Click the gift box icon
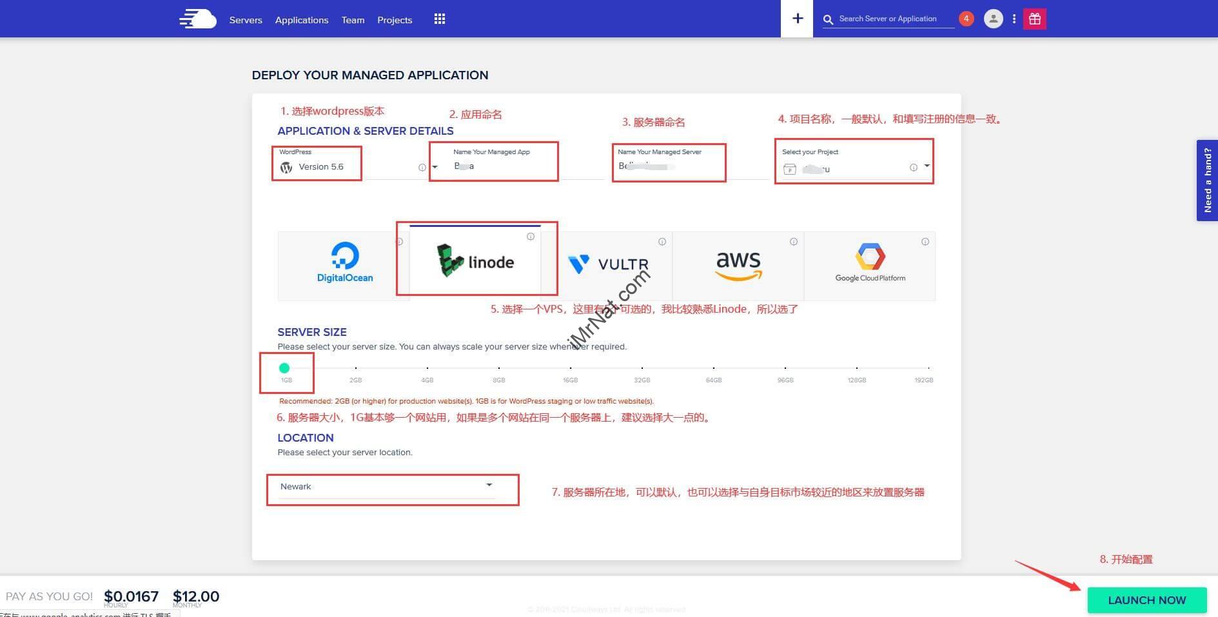Viewport: 1218px width, 617px height. (1035, 19)
